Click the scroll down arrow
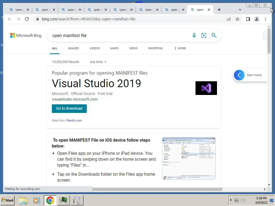 (x=269, y=185)
